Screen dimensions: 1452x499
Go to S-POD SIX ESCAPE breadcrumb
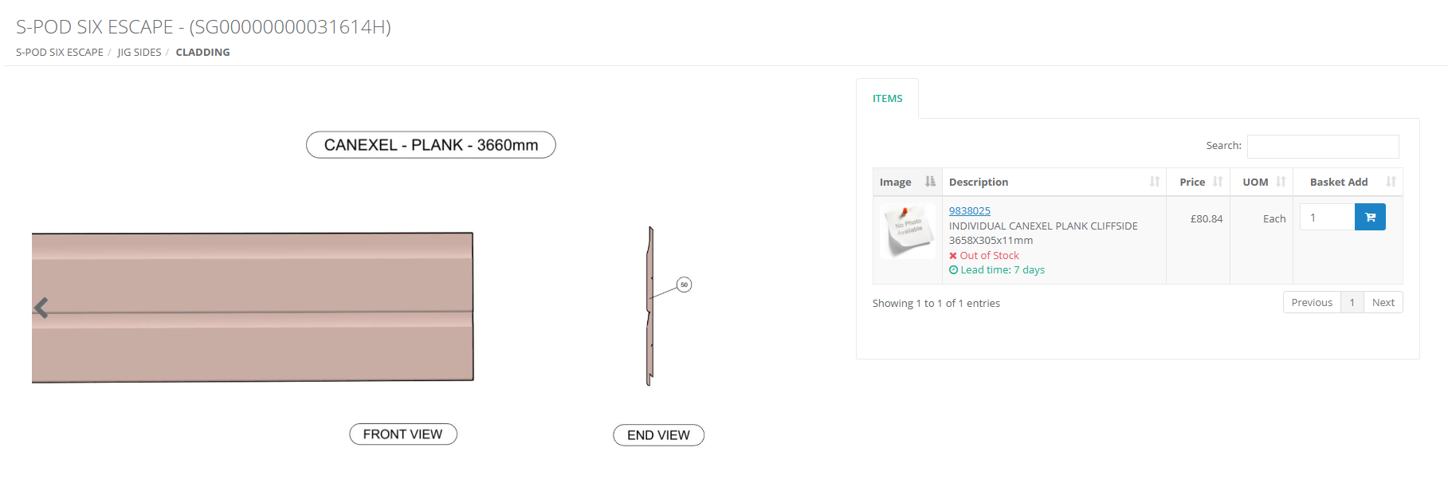pyautogui.click(x=60, y=53)
